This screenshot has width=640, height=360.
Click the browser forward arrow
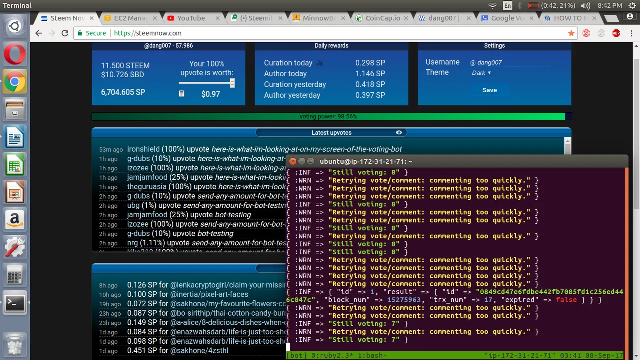52,33
